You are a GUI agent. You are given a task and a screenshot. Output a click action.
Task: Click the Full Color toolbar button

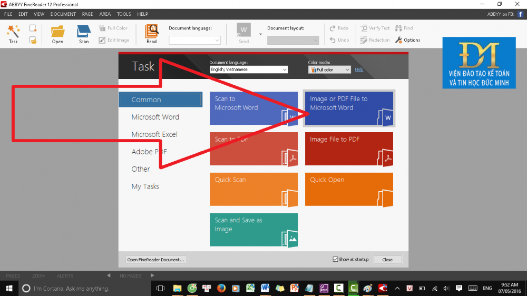[114, 28]
